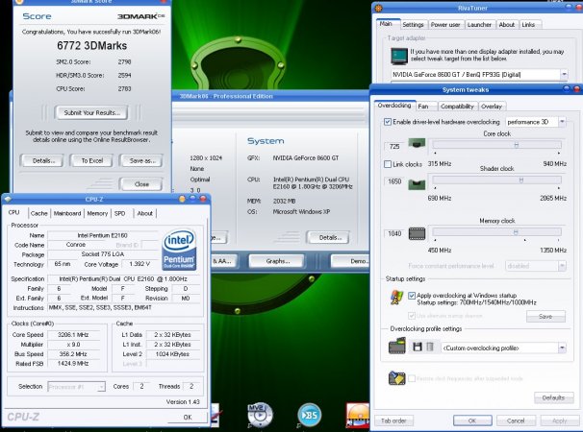Screen dimensions: 583x432
Task: Click Defaults in System tweaks
Action: (x=553, y=397)
